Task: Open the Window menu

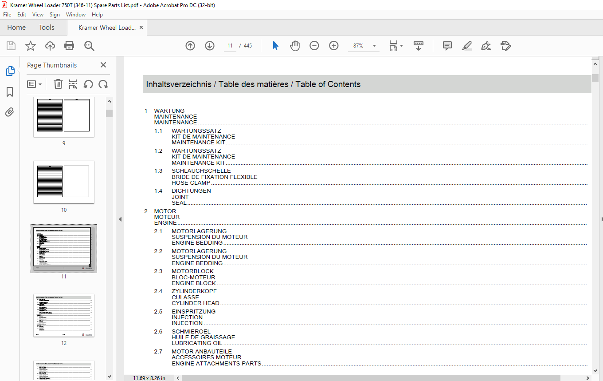Action: (76, 15)
